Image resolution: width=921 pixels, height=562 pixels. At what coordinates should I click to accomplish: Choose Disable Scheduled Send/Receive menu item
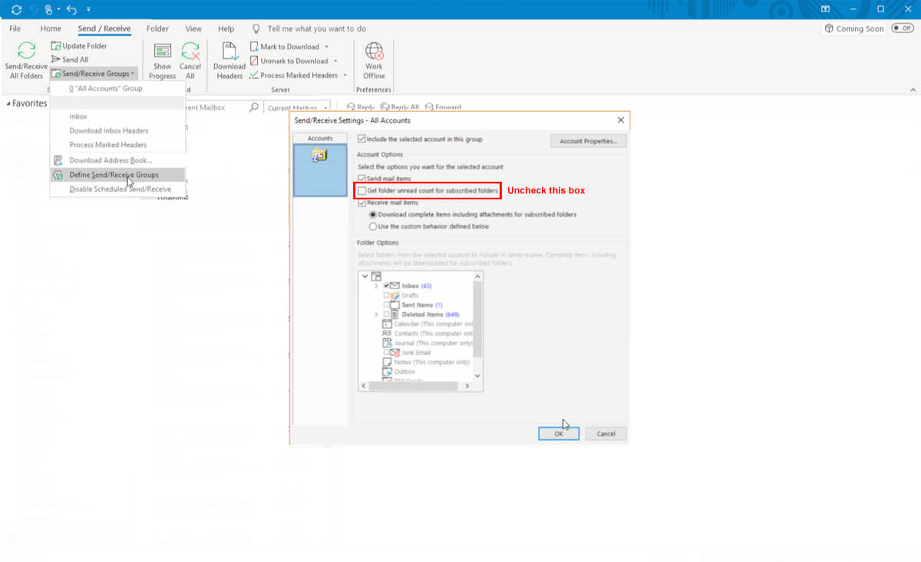[117, 189]
